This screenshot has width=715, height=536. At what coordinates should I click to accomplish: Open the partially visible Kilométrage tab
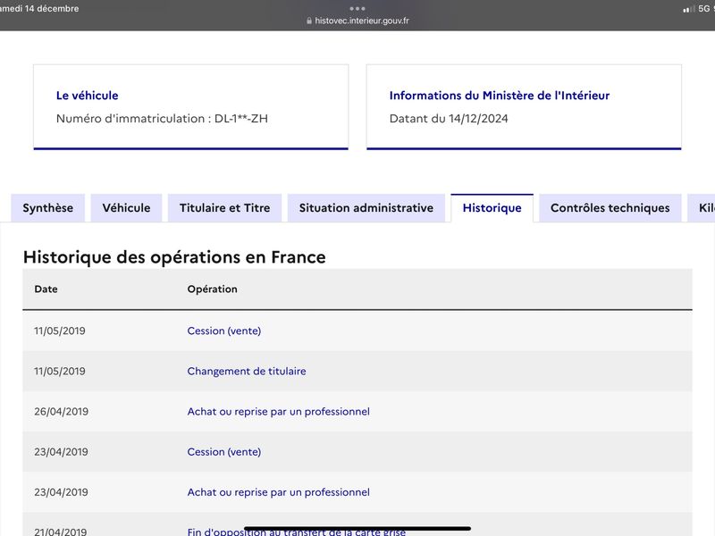702,208
